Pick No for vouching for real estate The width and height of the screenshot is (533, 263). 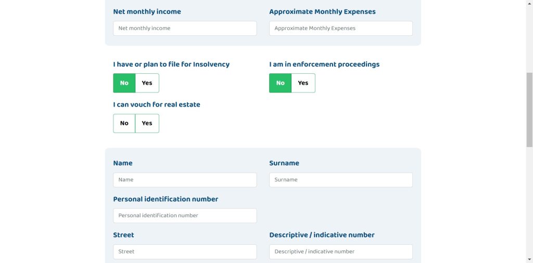[x=124, y=123]
